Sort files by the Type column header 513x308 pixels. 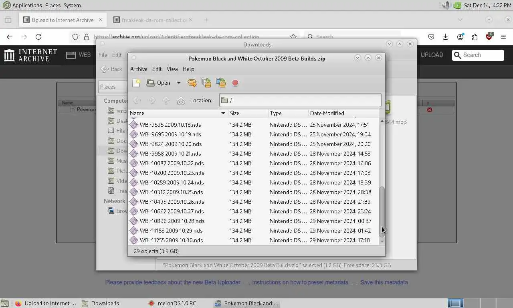pyautogui.click(x=288, y=113)
